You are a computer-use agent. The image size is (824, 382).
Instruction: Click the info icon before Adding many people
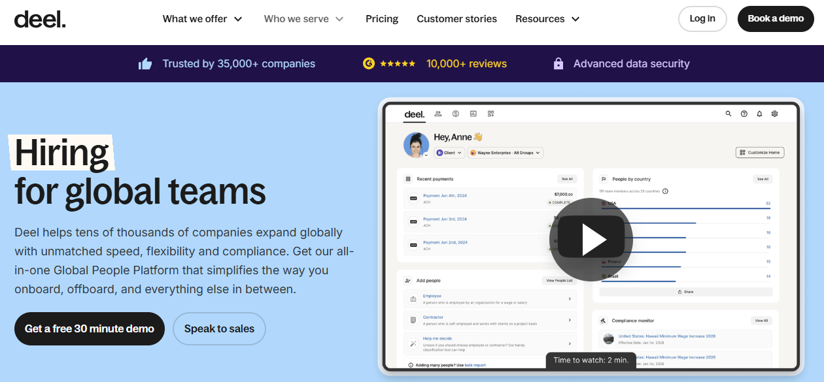tap(411, 365)
